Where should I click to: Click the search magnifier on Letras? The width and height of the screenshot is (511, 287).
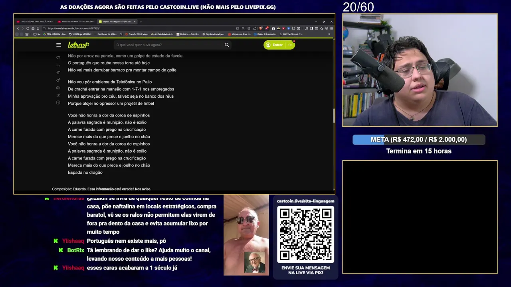227,45
